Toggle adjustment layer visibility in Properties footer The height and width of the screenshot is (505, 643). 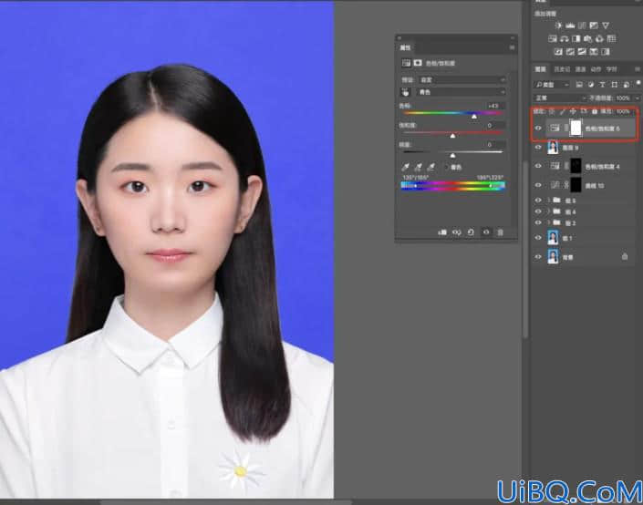coord(486,232)
